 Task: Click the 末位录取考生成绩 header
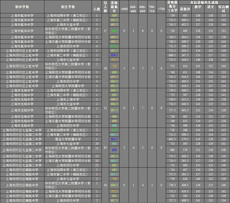click(204, 3)
